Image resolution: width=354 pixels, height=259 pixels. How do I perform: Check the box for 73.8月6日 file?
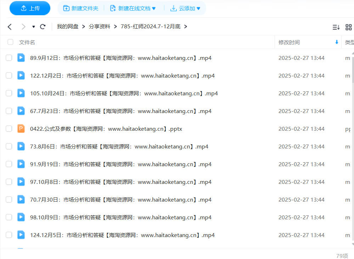coord(9,146)
